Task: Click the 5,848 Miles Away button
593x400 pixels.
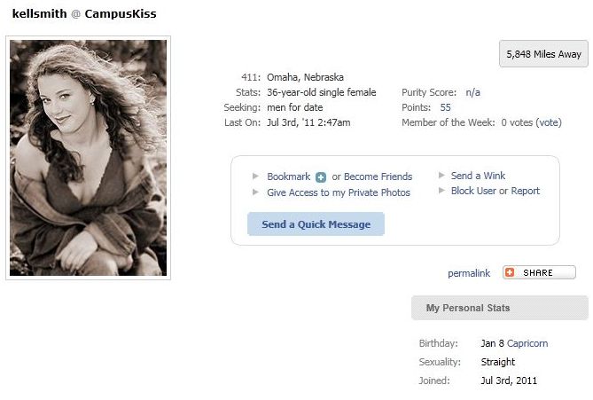Action: (543, 54)
